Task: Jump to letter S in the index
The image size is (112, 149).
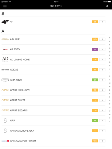Action: coord(110,101)
